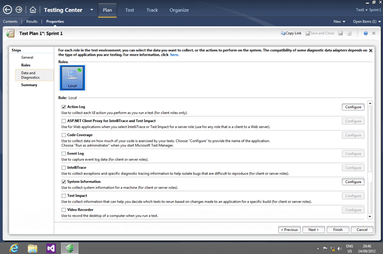The image size is (383, 254).
Task: Click Configure for Code Coverage
Action: pyautogui.click(x=353, y=135)
